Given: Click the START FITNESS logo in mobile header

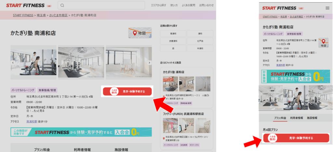Looking at the screenshot, I should (279, 8).
